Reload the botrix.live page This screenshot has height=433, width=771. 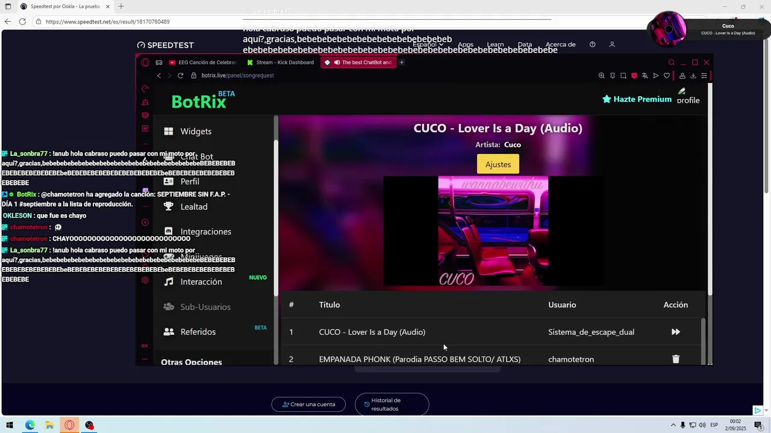point(180,76)
